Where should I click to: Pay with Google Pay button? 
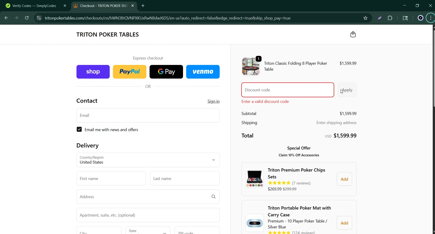click(x=166, y=72)
